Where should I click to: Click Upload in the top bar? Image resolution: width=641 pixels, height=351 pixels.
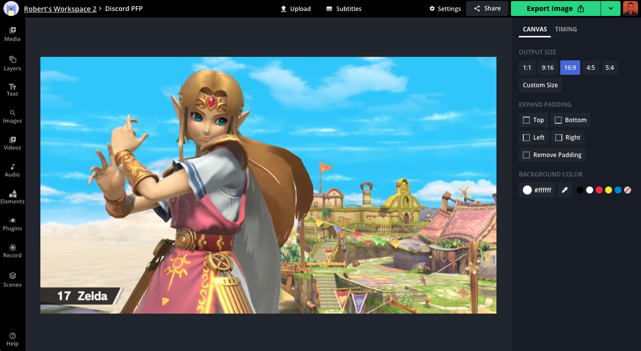coord(296,8)
